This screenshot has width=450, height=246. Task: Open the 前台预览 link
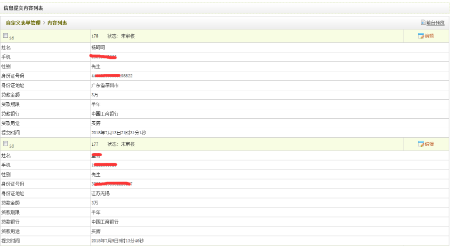[435, 22]
